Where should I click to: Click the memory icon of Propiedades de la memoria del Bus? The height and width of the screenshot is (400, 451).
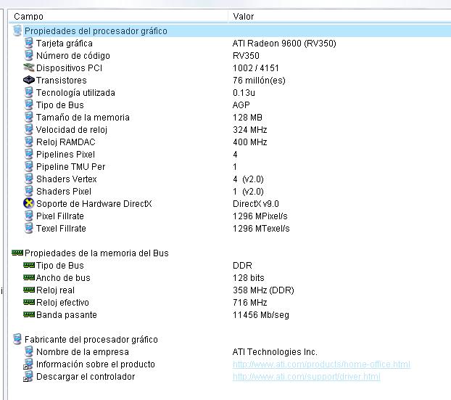pyautogui.click(x=17, y=253)
